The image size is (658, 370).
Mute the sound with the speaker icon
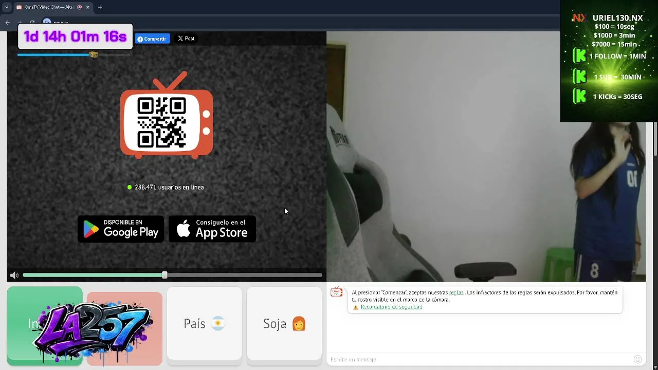[x=14, y=275]
